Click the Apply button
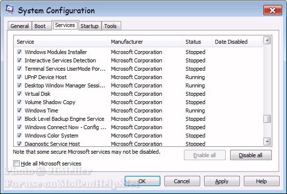The width and height of the screenshot is (287, 194). click(x=222, y=181)
